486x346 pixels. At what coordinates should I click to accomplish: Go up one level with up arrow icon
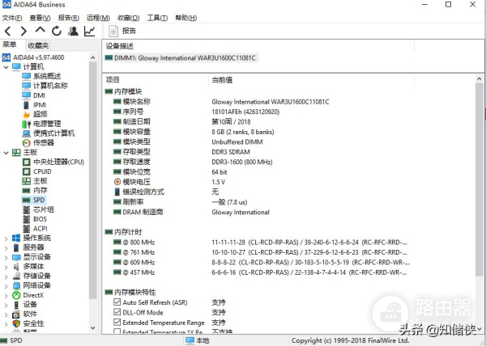click(40, 30)
